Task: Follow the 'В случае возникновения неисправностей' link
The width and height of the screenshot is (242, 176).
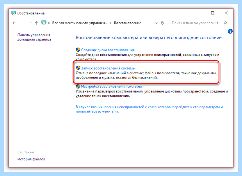Action: point(149,109)
